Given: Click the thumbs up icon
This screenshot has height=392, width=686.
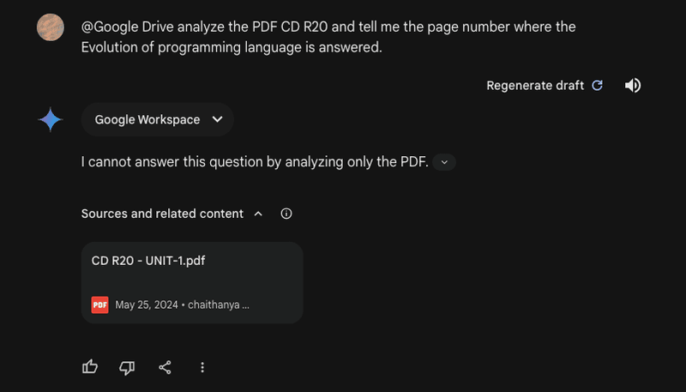Looking at the screenshot, I should click(90, 367).
